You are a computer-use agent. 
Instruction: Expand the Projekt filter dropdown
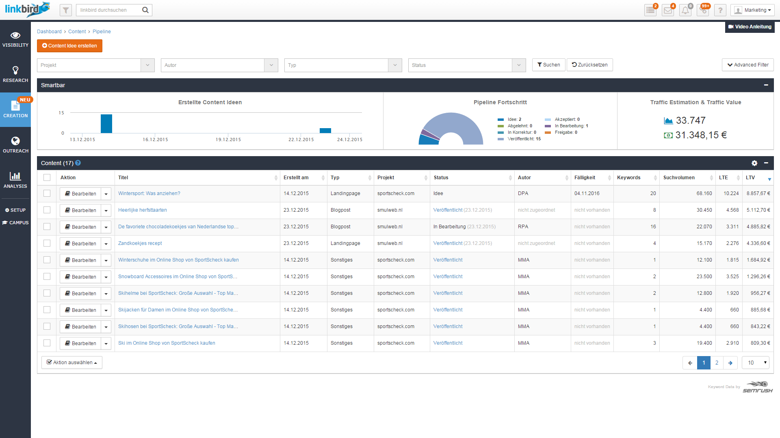[147, 65]
